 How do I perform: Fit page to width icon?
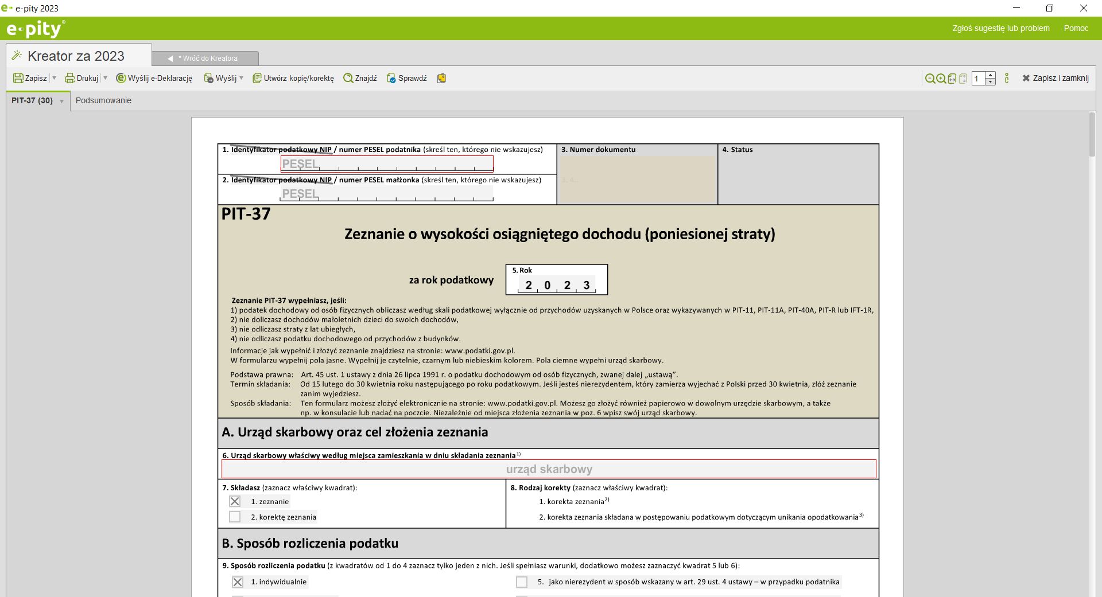pos(952,79)
